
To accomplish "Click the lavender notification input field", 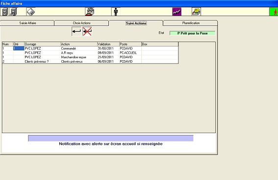I will point(111,138).
